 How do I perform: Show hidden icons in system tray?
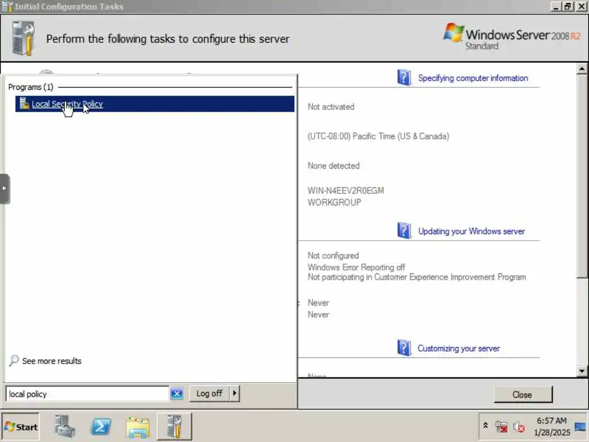(485, 425)
